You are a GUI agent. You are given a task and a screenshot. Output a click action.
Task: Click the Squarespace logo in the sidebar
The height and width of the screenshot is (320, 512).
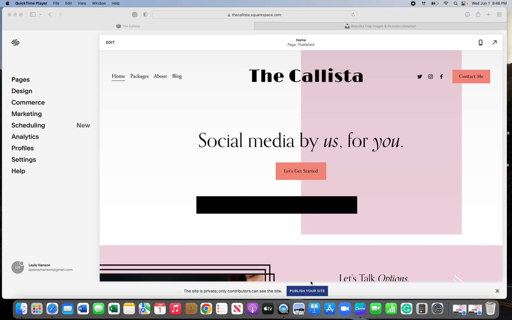pos(15,42)
